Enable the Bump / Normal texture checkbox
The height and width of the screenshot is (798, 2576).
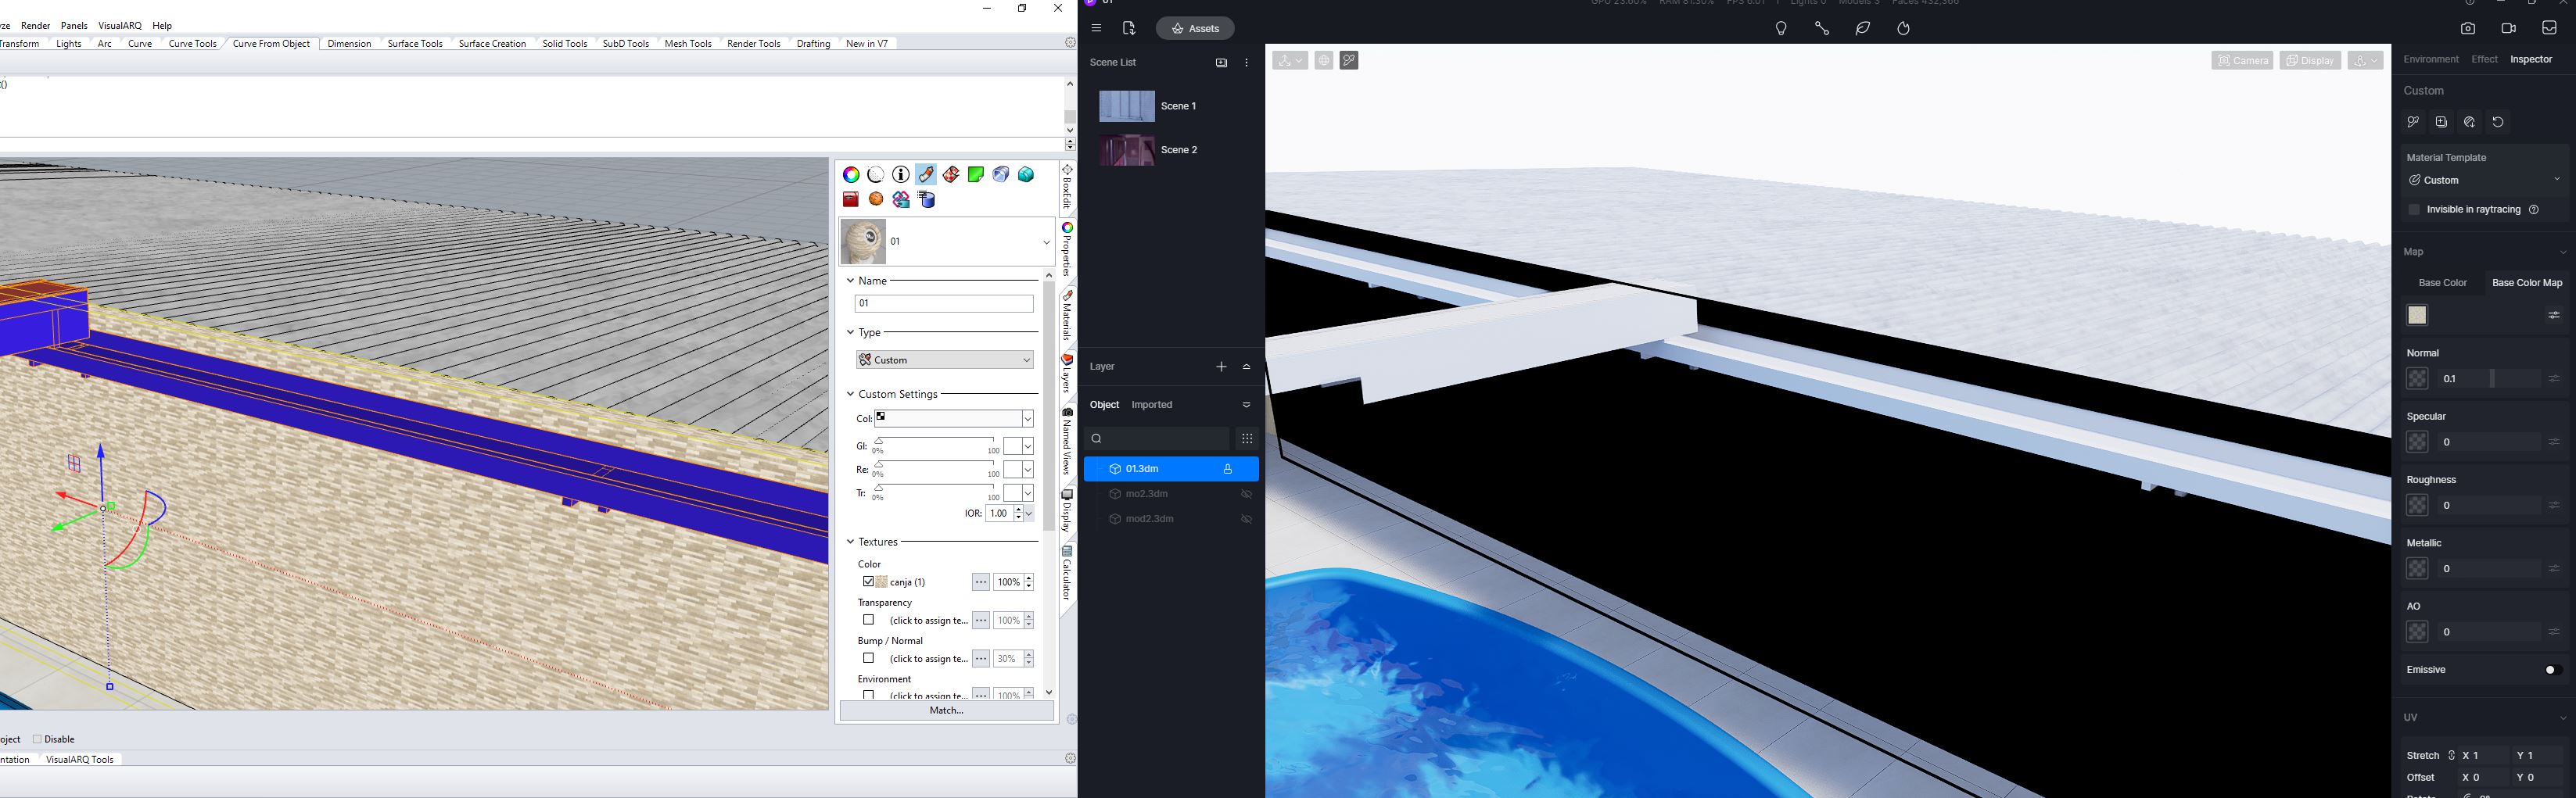point(868,658)
